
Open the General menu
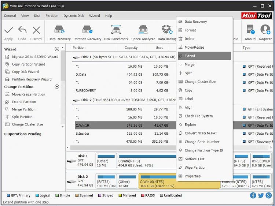coord(10,16)
